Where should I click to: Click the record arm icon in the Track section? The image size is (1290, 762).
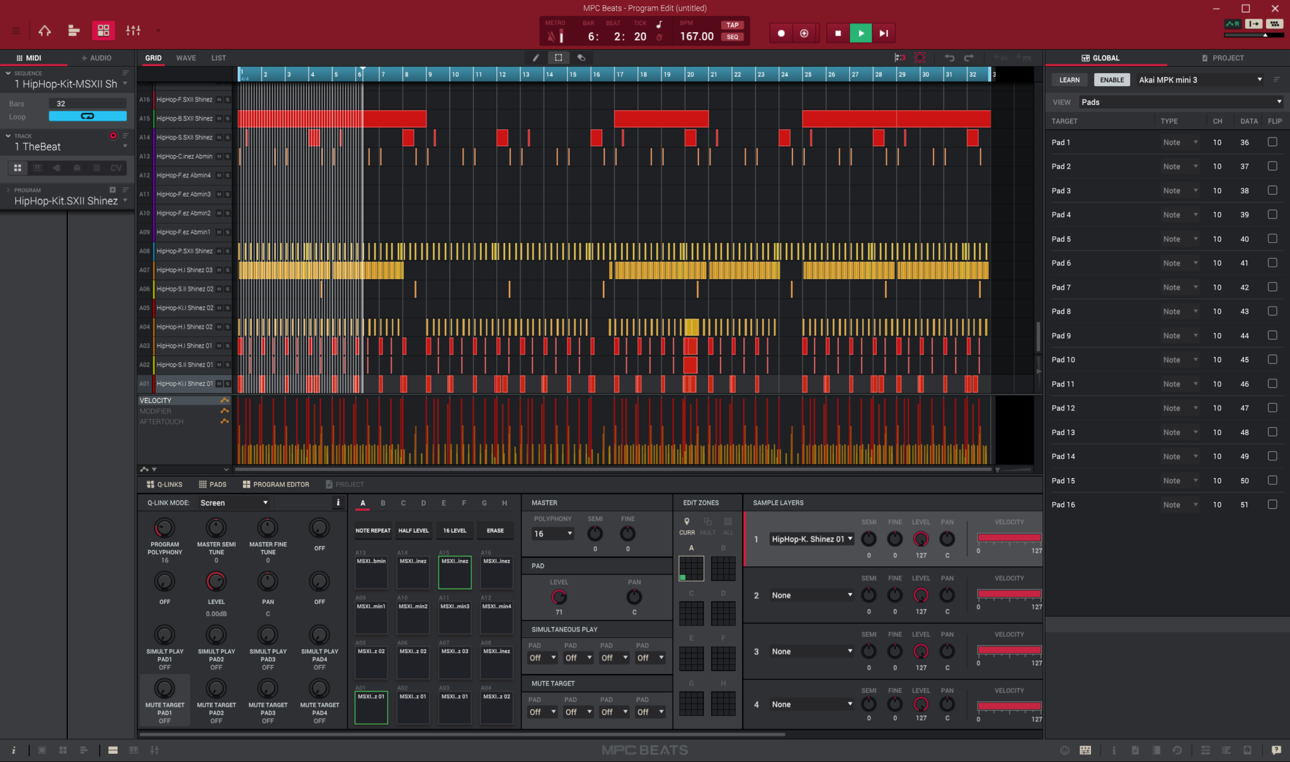coord(113,135)
